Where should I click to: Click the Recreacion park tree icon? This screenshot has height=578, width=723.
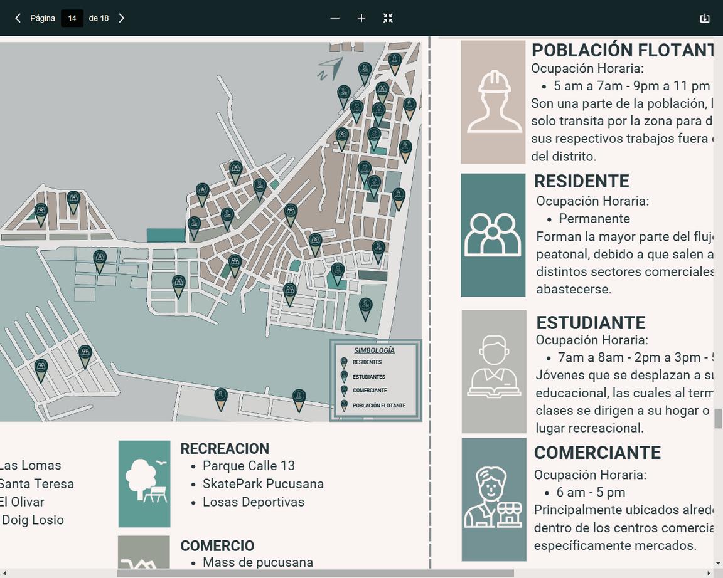pyautogui.click(x=144, y=483)
